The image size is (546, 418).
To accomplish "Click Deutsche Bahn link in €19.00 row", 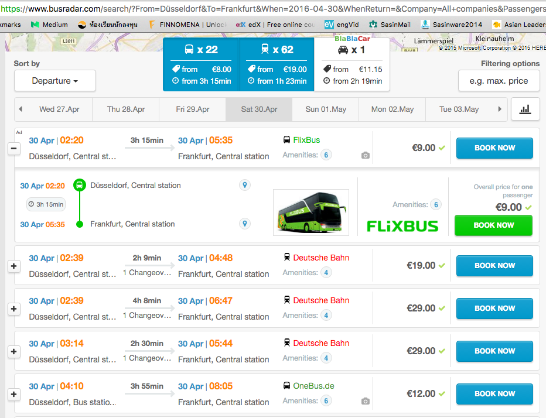I will coord(321,258).
